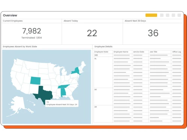Click the Absent Today value 22

[92, 33]
